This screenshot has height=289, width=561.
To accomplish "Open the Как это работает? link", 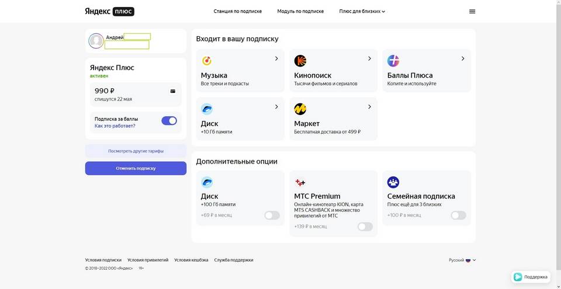I will [x=115, y=126].
